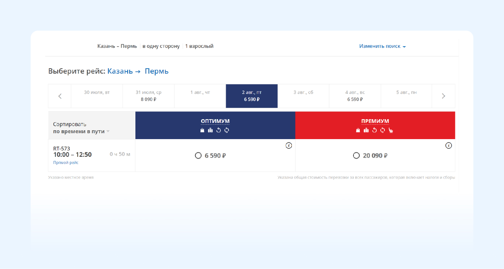Click the Премиум fare title link
This screenshot has height=269, width=504.
point(375,121)
